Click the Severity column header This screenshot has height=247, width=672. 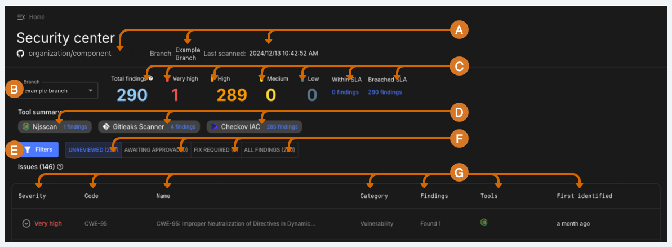pos(32,196)
